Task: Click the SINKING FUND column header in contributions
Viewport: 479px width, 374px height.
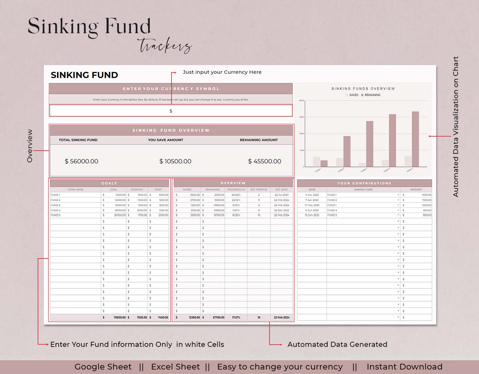Action: tap(363, 190)
